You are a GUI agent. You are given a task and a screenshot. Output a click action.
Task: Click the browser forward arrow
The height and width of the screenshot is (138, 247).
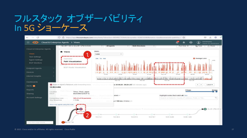pyautogui.click(x=33, y=37)
